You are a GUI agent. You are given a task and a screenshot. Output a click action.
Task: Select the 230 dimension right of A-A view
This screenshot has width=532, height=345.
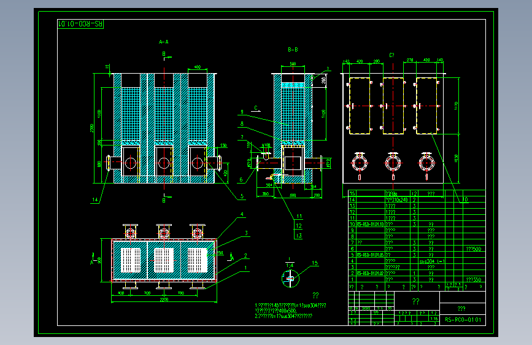(x=223, y=145)
